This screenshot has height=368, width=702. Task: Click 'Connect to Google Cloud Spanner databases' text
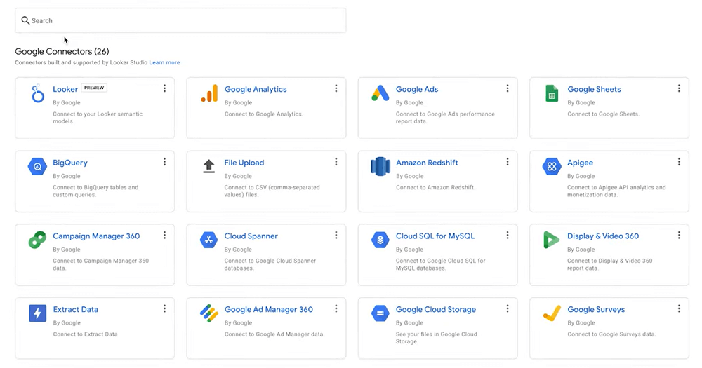pyautogui.click(x=270, y=264)
